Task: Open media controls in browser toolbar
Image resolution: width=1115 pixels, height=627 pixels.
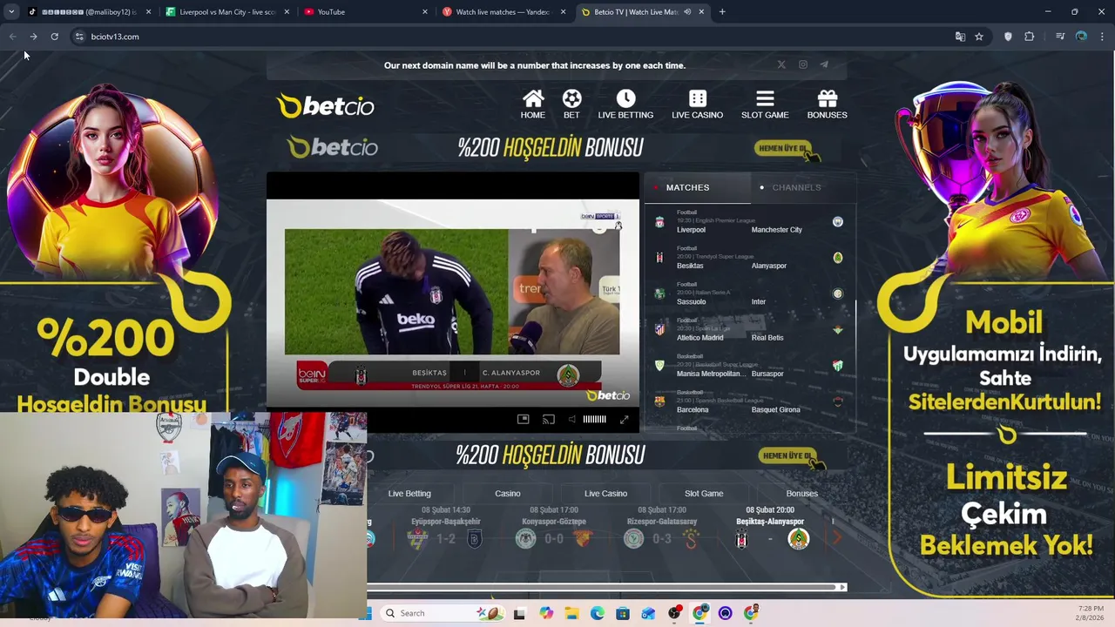Action: pos(1059,37)
